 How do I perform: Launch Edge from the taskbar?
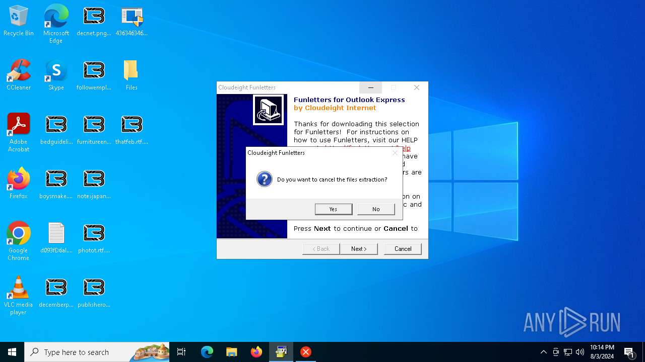pos(207,352)
